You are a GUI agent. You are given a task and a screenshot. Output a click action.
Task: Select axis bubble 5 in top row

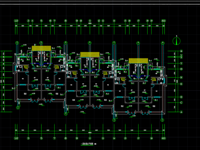click(x=41, y=21)
